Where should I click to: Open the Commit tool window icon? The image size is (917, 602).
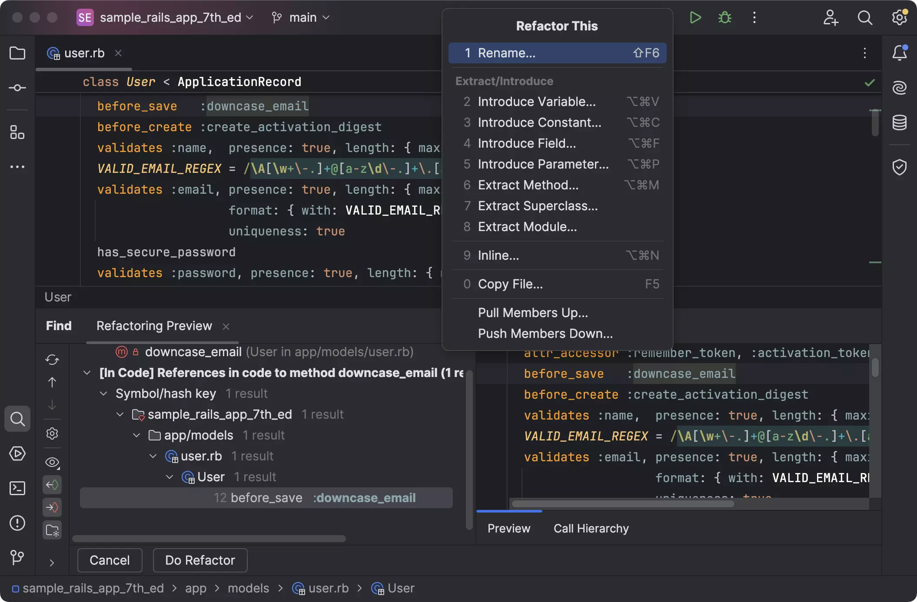(17, 88)
